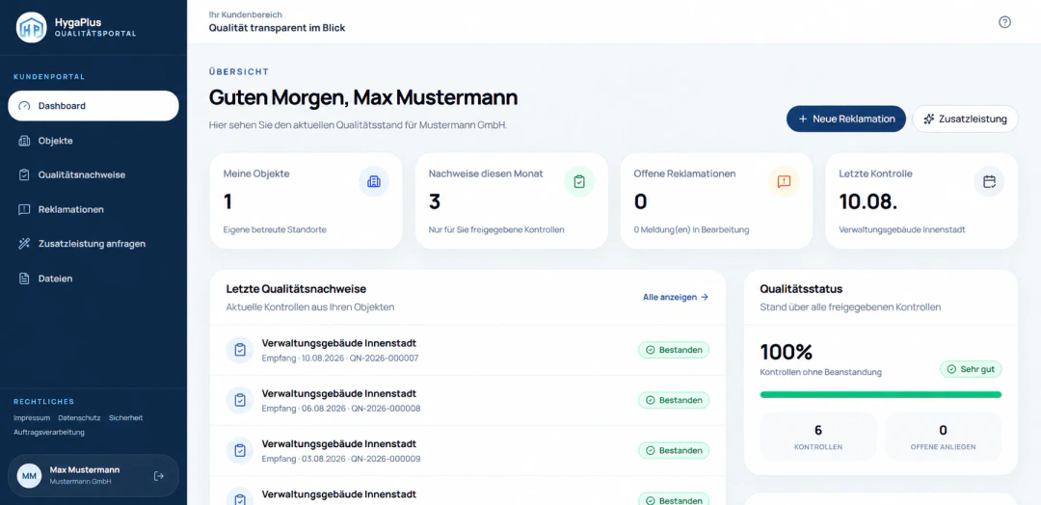Click the Reklamationen message icon in sidebar
The image size is (1041, 505).
point(24,209)
